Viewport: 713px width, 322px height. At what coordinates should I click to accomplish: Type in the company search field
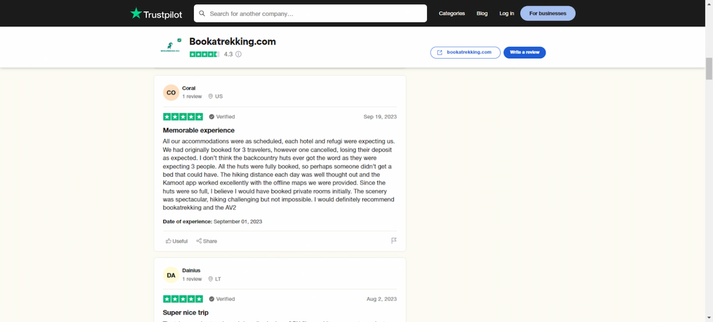tap(315, 13)
